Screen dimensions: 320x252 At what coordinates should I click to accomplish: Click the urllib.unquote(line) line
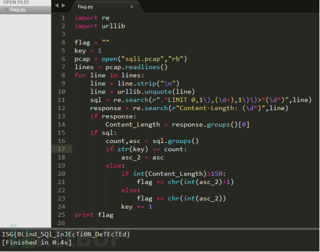click(143, 92)
